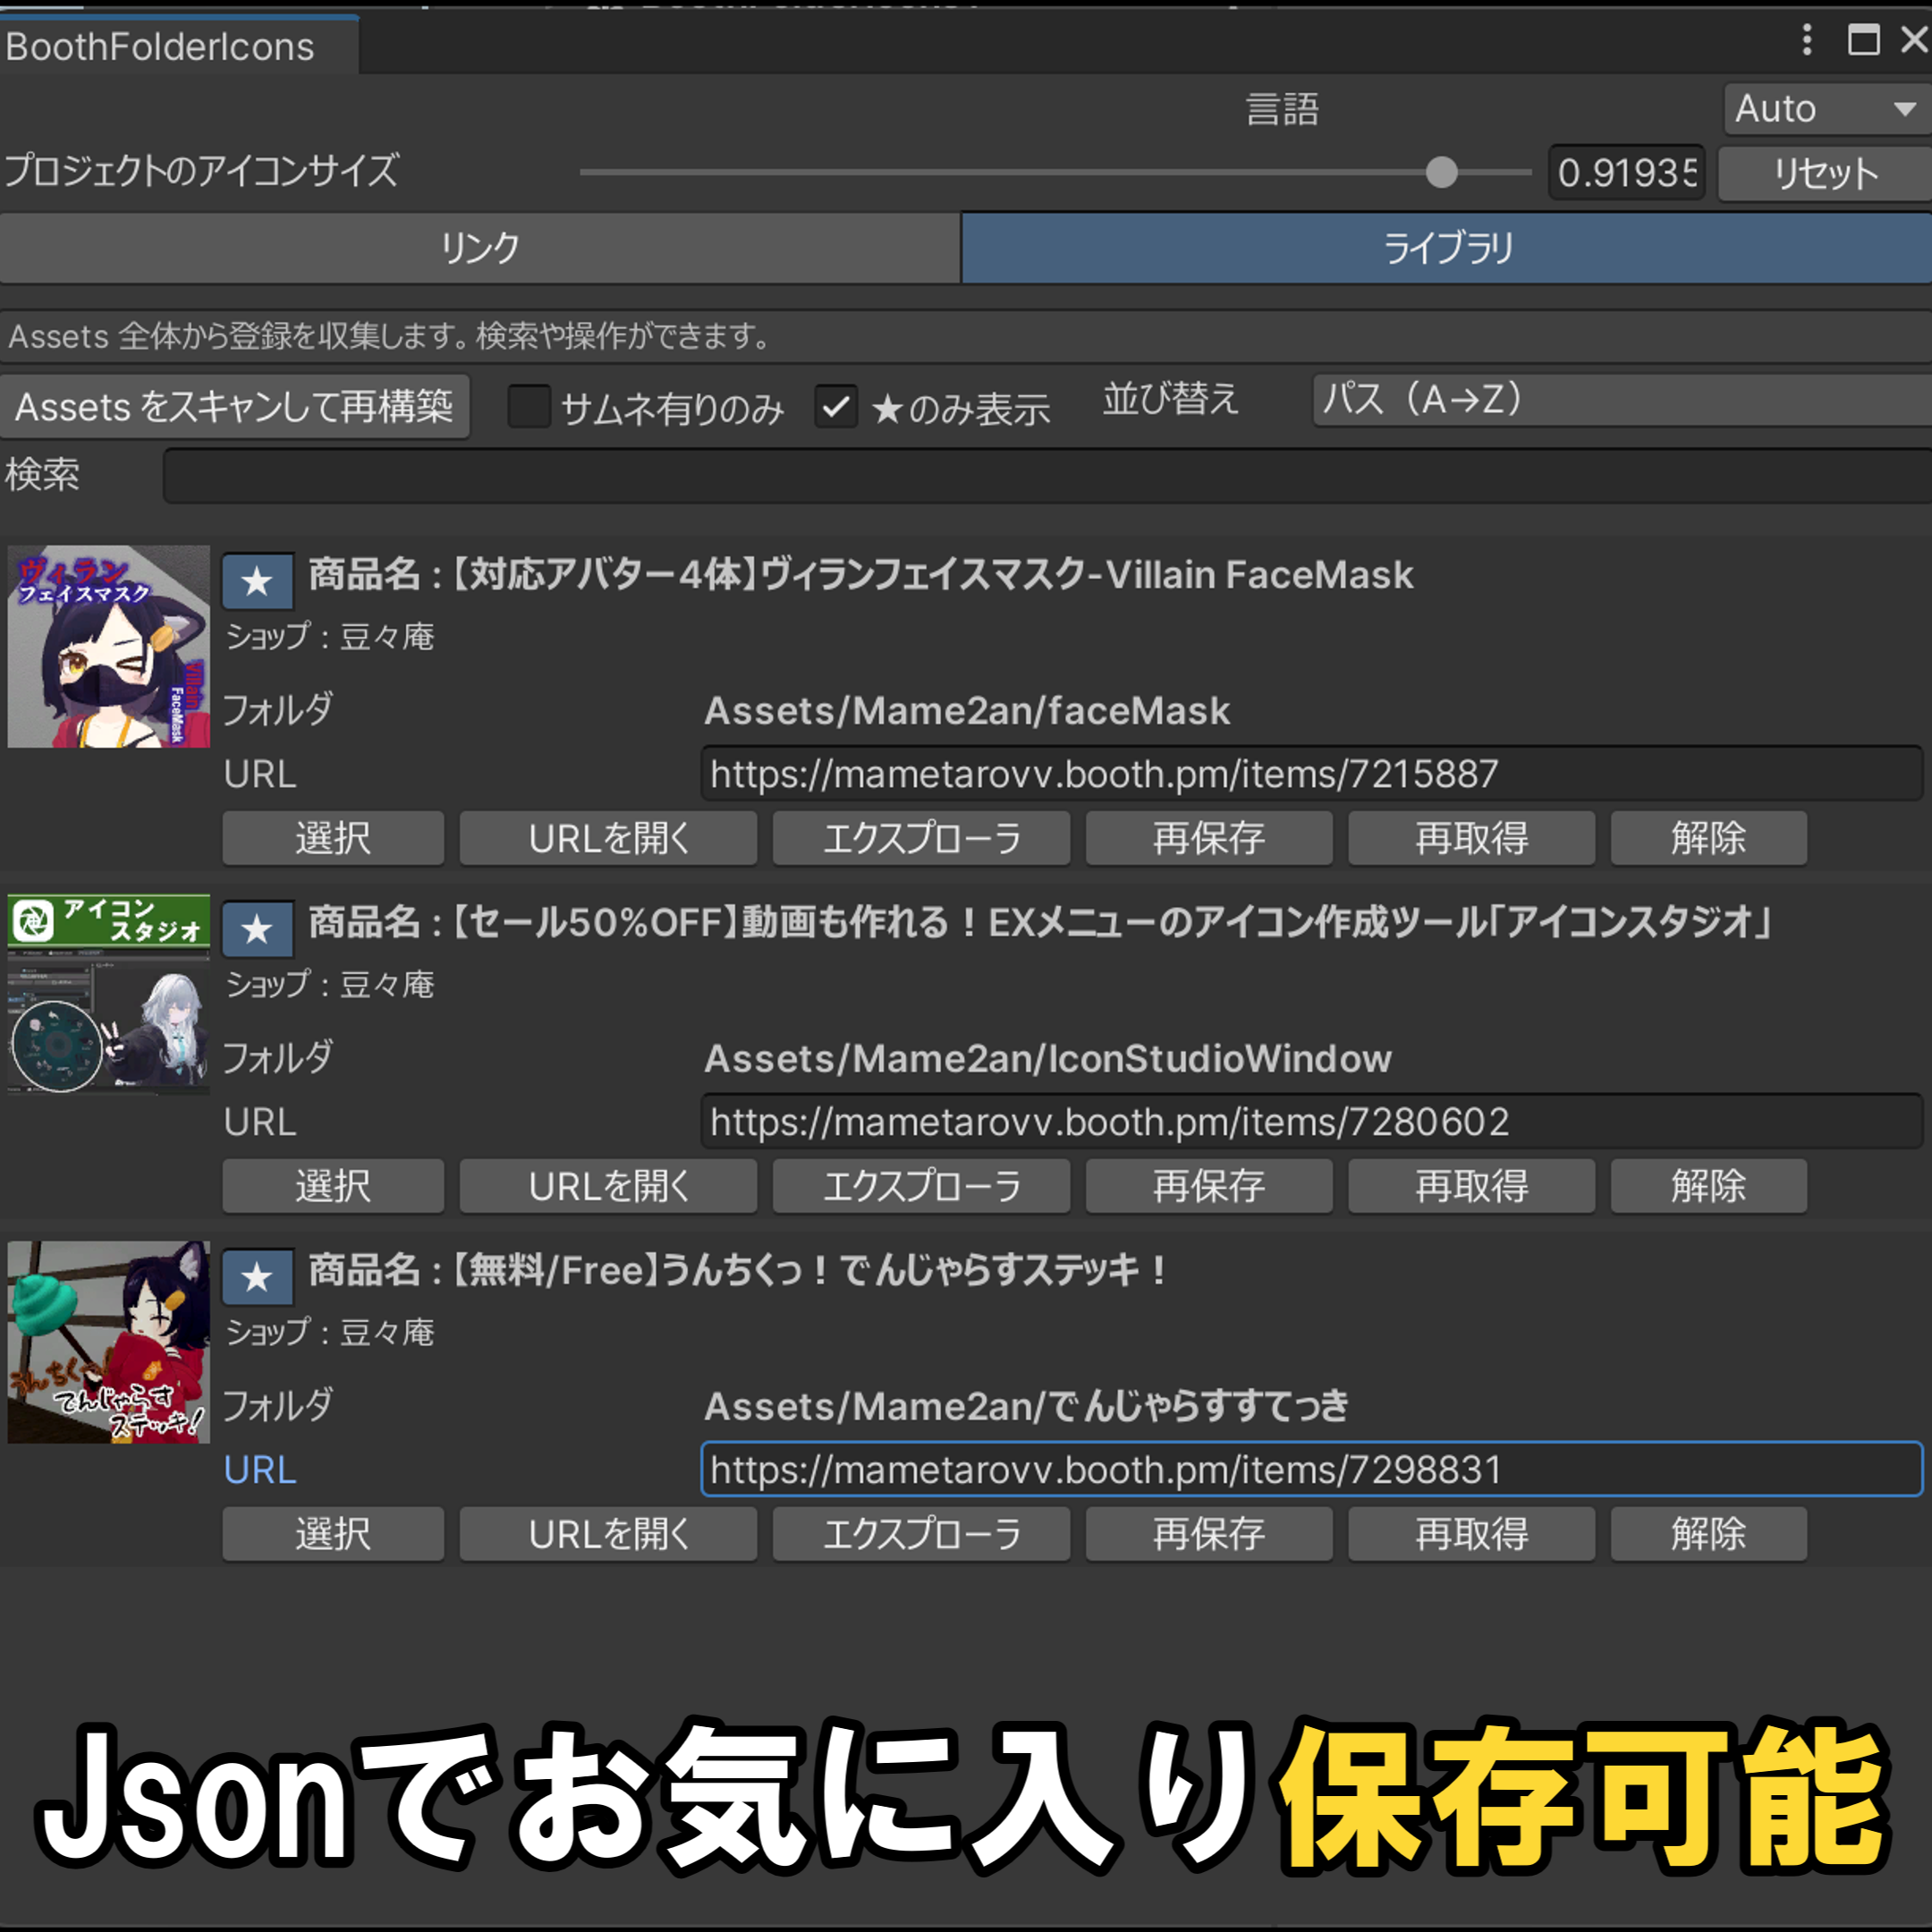The width and height of the screenshot is (1932, 1932).
Task: Click 選択 on the Villain FaceMask entry
Action: [332, 838]
